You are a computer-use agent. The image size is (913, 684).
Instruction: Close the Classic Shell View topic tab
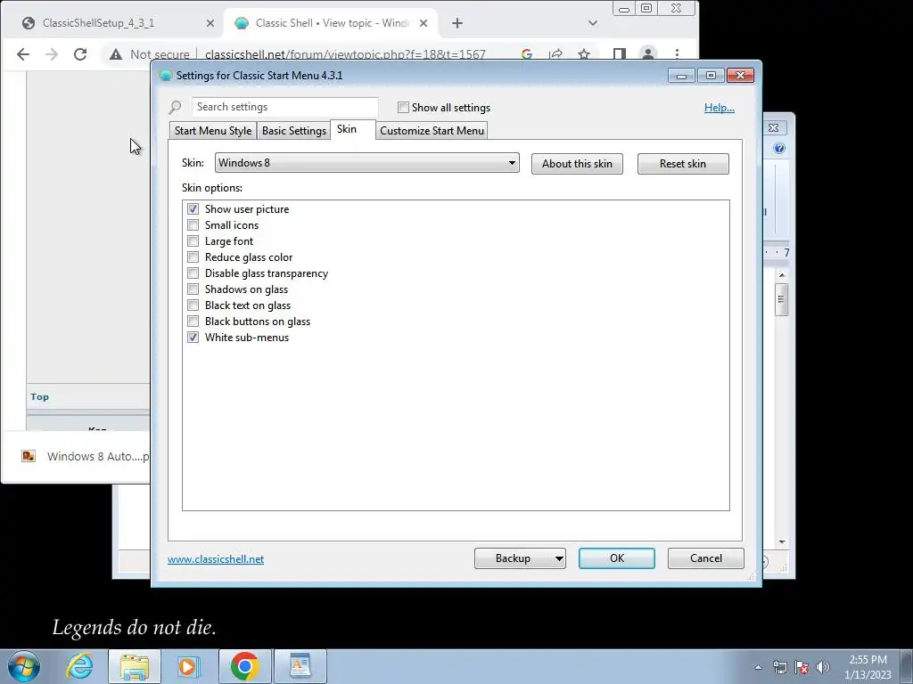[424, 23]
